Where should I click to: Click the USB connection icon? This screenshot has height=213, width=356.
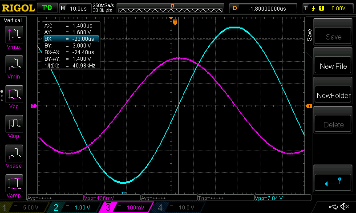click(x=332, y=207)
